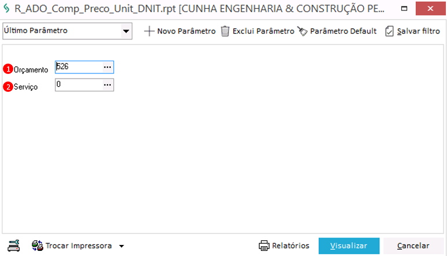Click the Relatórios printer icon
This screenshot has height=256, width=447.
(264, 246)
